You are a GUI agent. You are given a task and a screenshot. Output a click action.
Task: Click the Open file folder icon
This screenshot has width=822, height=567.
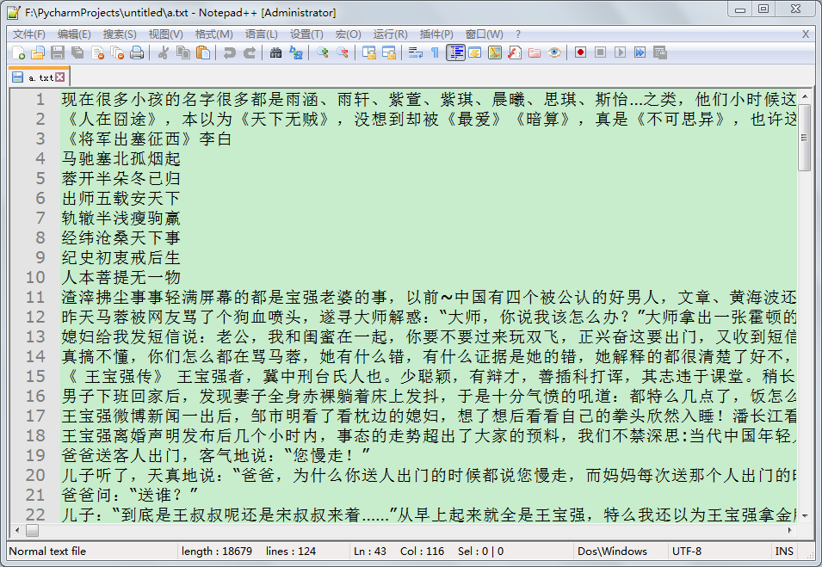point(38,53)
